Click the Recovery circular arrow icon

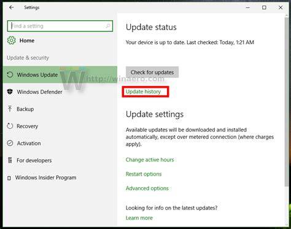point(10,126)
